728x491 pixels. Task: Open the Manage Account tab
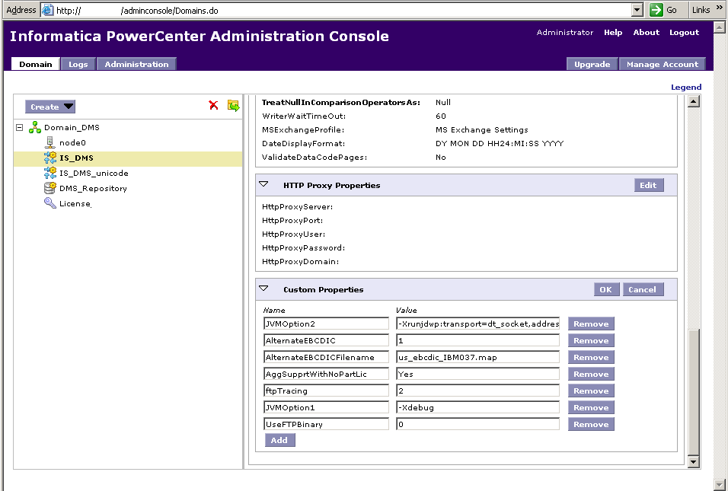coord(663,64)
